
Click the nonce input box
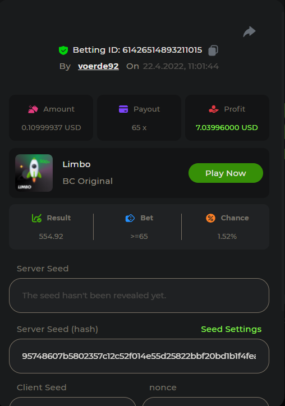click(x=206, y=402)
